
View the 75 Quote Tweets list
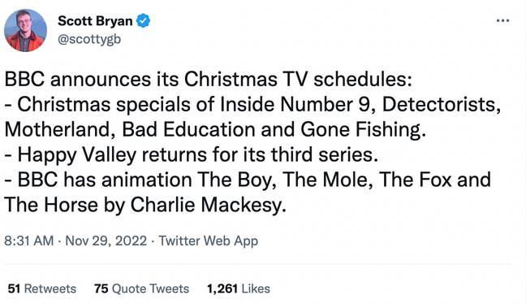pyautogui.click(x=141, y=289)
